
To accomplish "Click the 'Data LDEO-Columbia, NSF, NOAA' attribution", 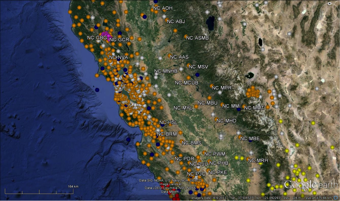I will (170, 188).
